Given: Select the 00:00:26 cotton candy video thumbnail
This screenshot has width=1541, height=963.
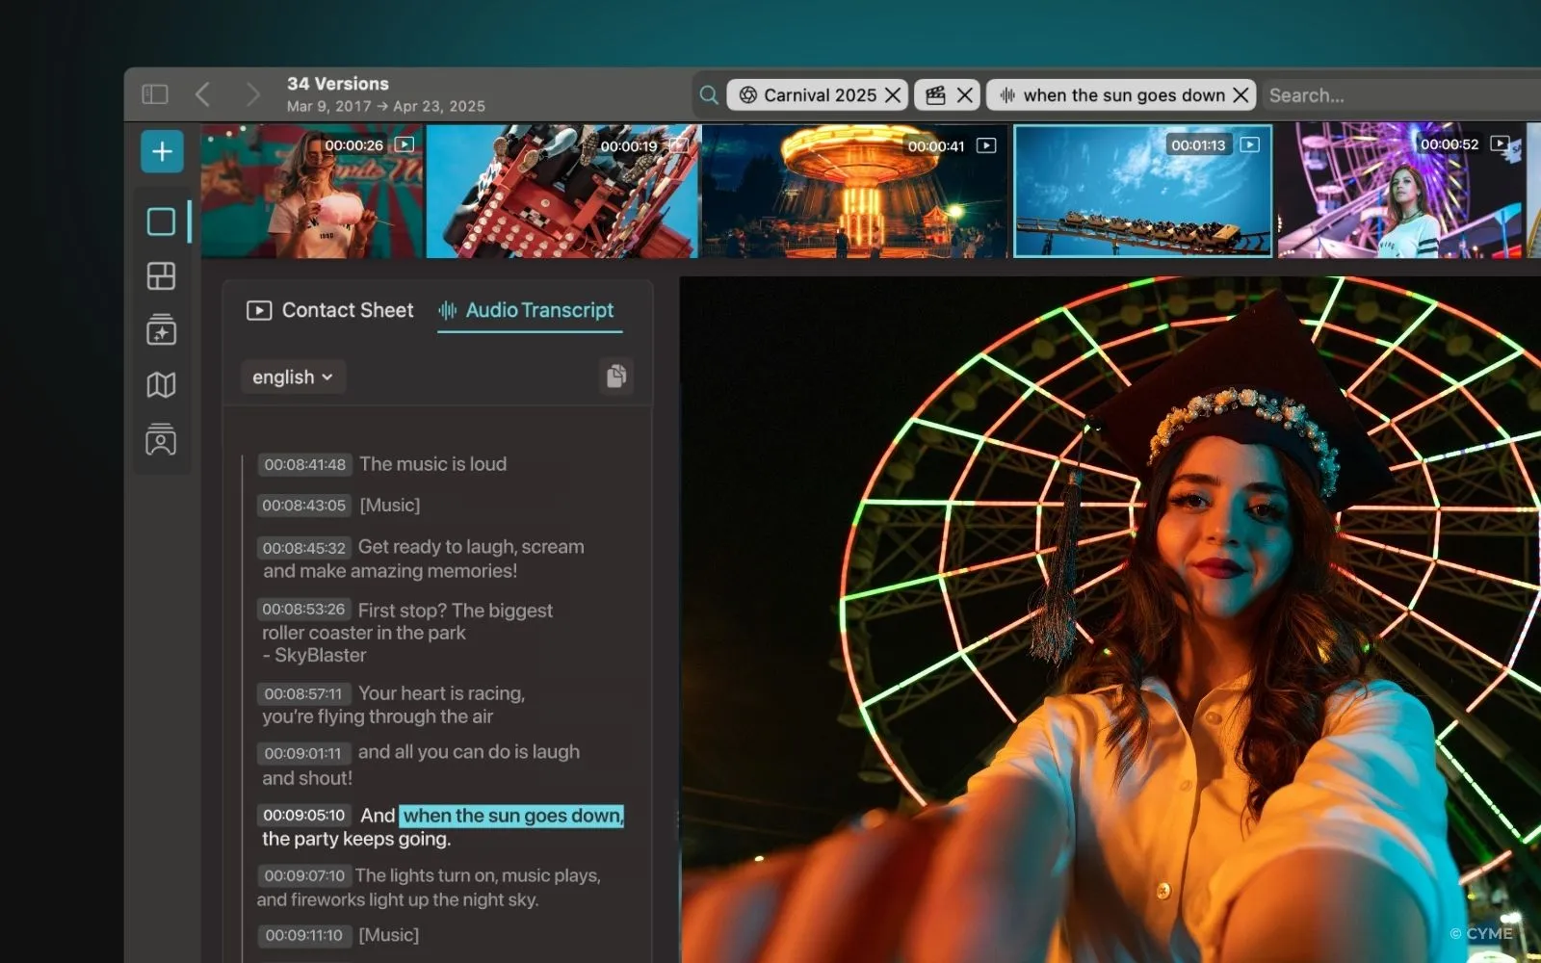Looking at the screenshot, I should click(x=311, y=192).
